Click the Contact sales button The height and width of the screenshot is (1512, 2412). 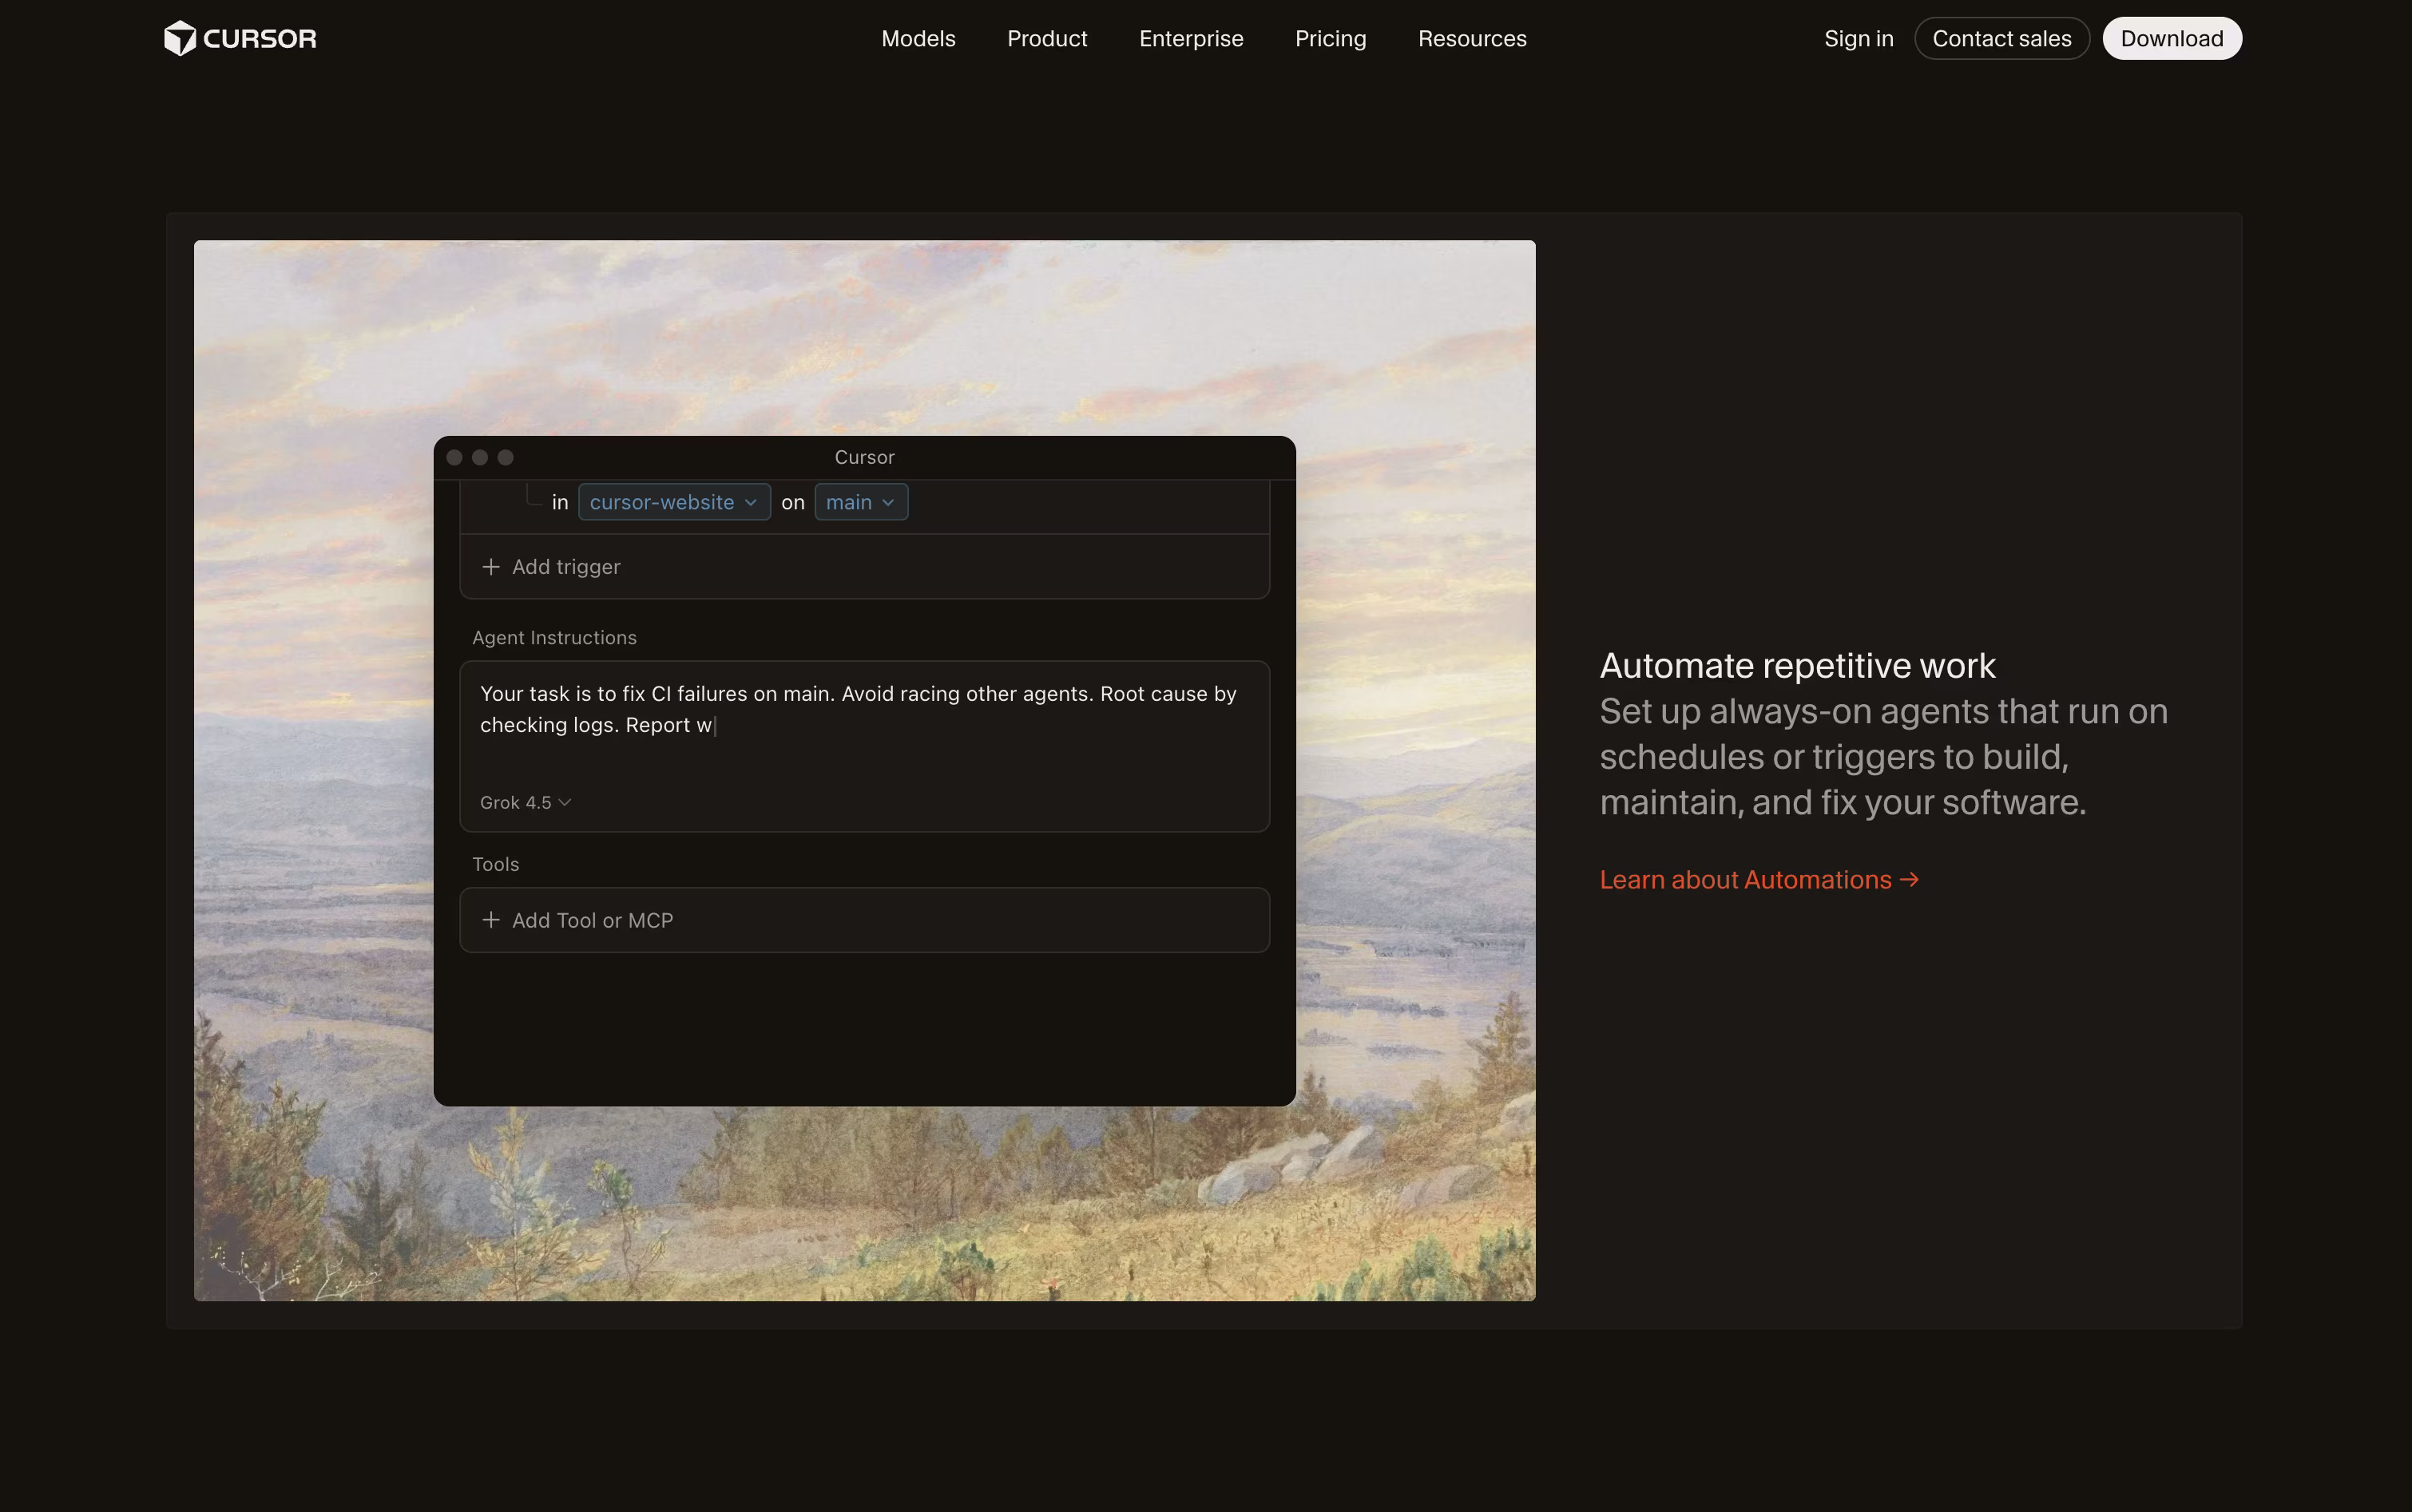(2001, 38)
